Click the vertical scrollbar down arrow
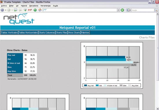The image size is (159, 110). 158,109
